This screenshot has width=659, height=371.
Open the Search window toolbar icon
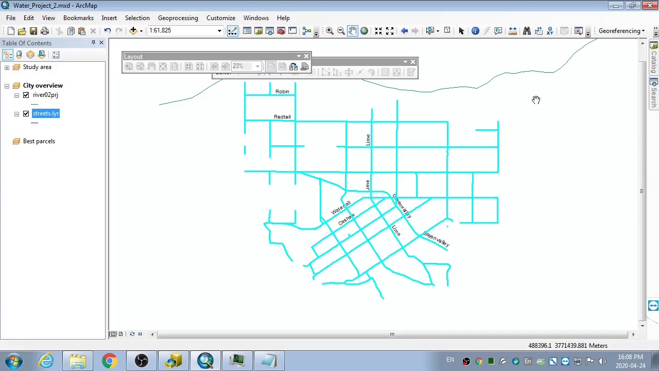(270, 31)
